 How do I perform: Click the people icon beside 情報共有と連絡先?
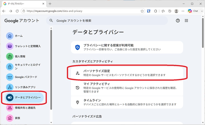coord(10,108)
